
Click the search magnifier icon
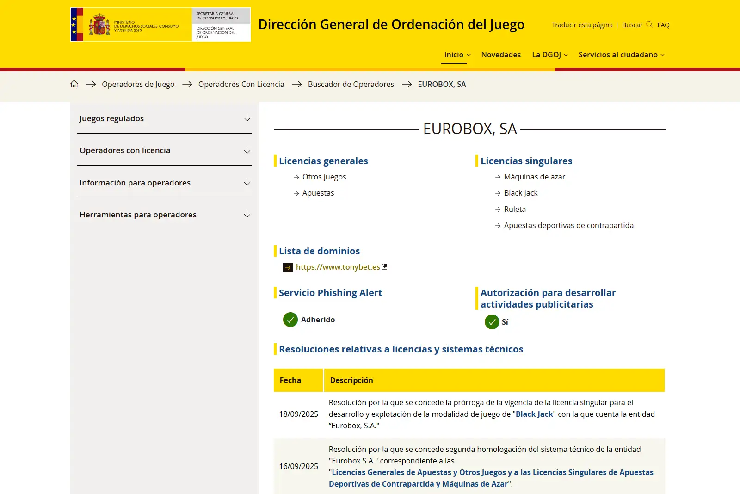(x=649, y=25)
